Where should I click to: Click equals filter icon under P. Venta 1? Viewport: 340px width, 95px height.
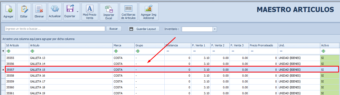(194, 51)
